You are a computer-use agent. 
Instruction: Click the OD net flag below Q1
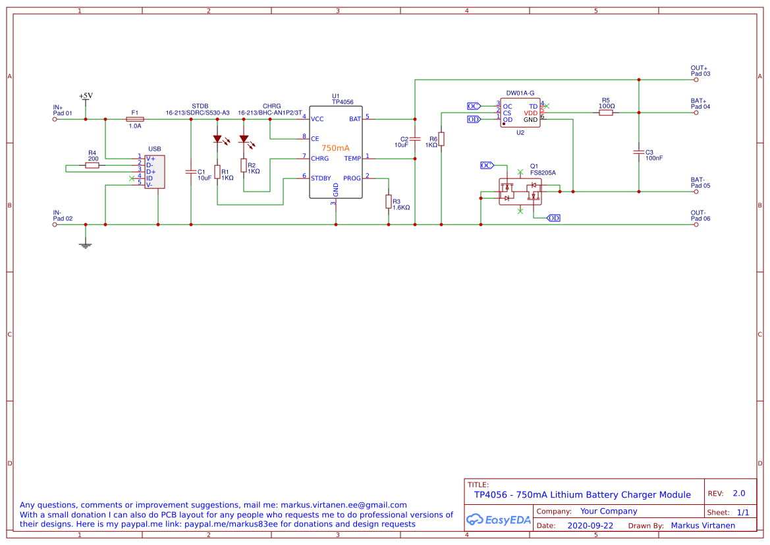(553, 218)
